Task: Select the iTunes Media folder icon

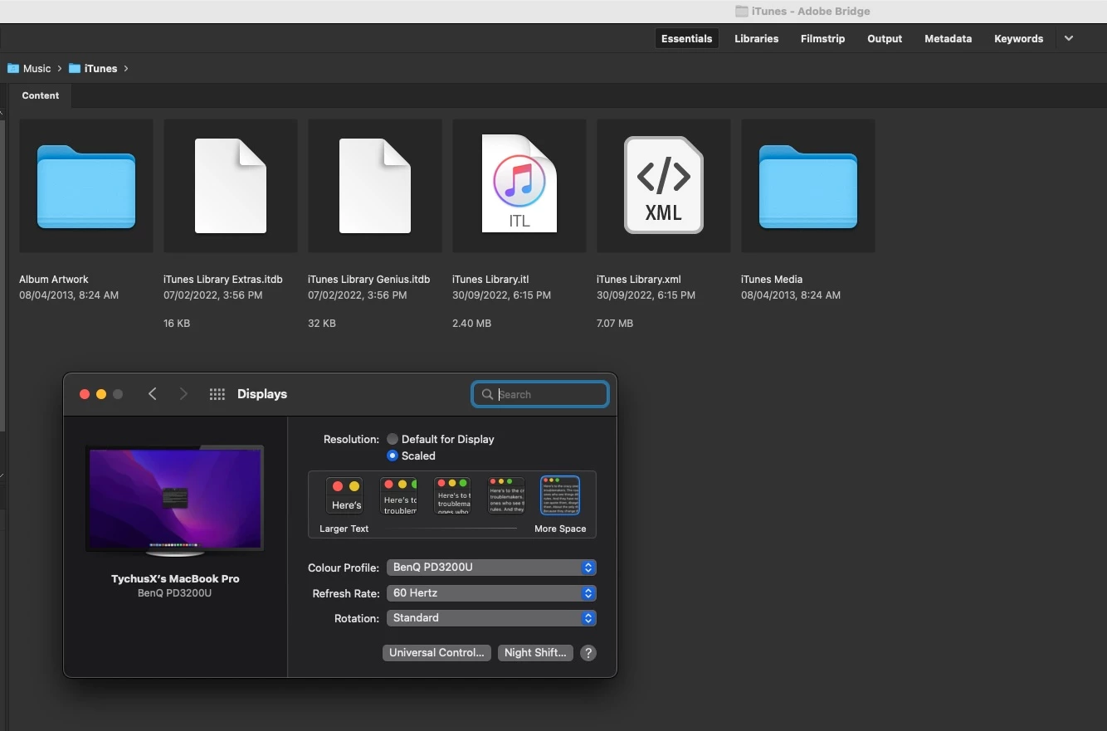Action: pyautogui.click(x=808, y=186)
